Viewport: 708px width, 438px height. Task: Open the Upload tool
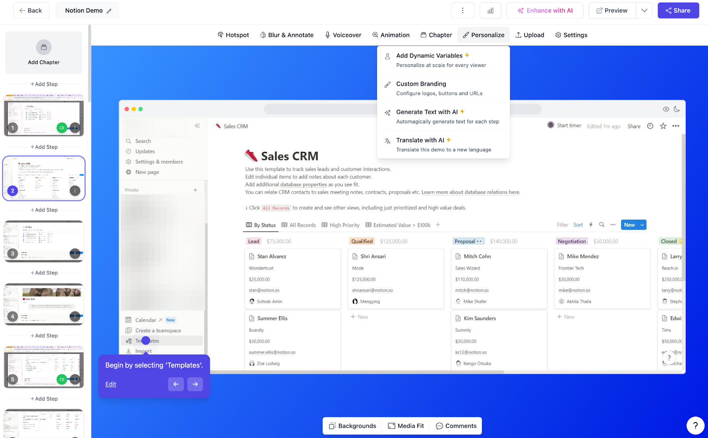tap(530, 35)
